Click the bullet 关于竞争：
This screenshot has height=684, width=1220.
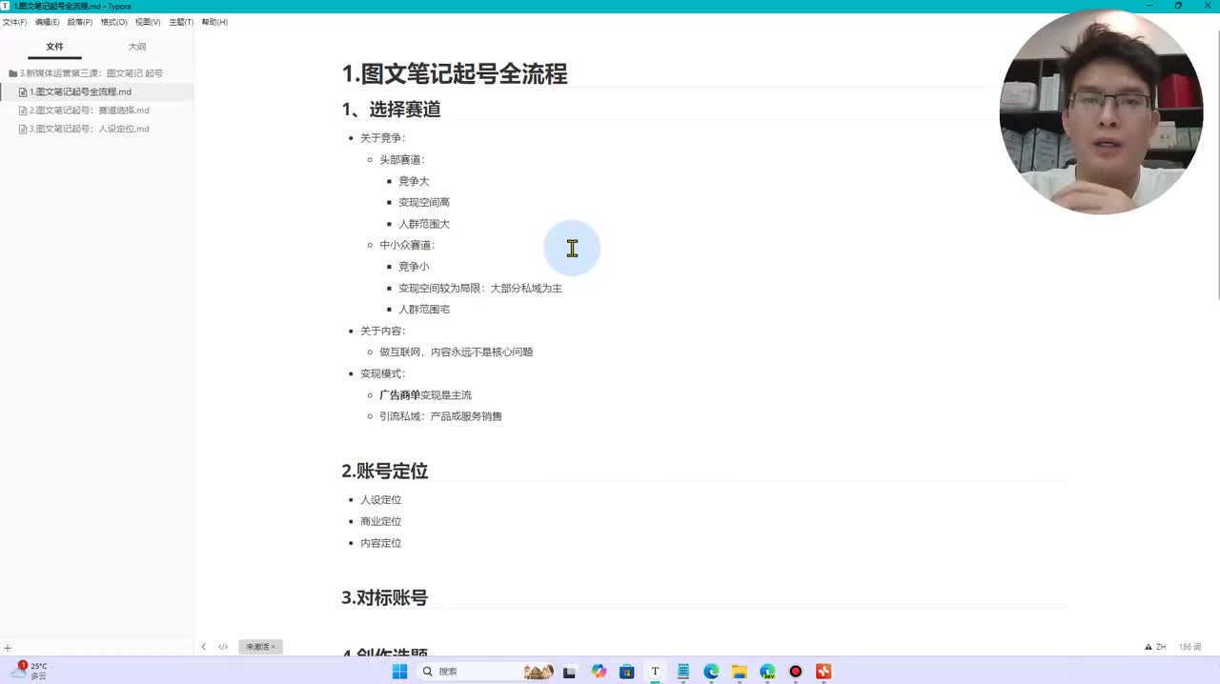pos(383,138)
